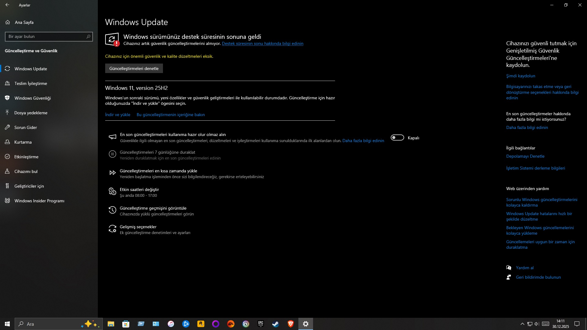Open 'Etkin saatleri değiştir' active hours option

point(134,192)
